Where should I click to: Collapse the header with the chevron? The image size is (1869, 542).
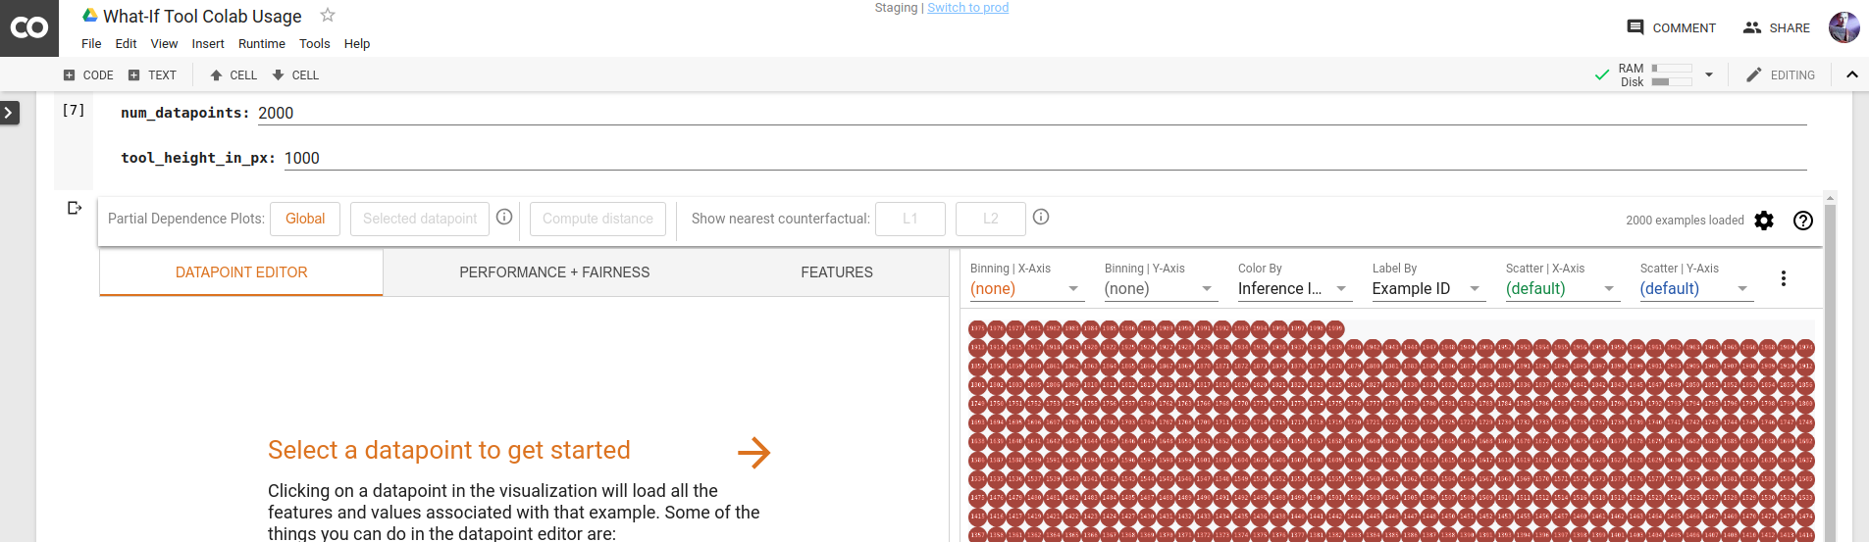click(1852, 74)
